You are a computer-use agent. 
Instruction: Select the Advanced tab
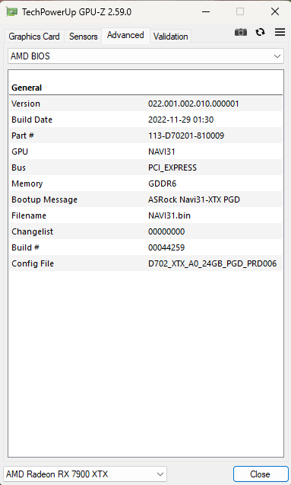pyautogui.click(x=125, y=35)
